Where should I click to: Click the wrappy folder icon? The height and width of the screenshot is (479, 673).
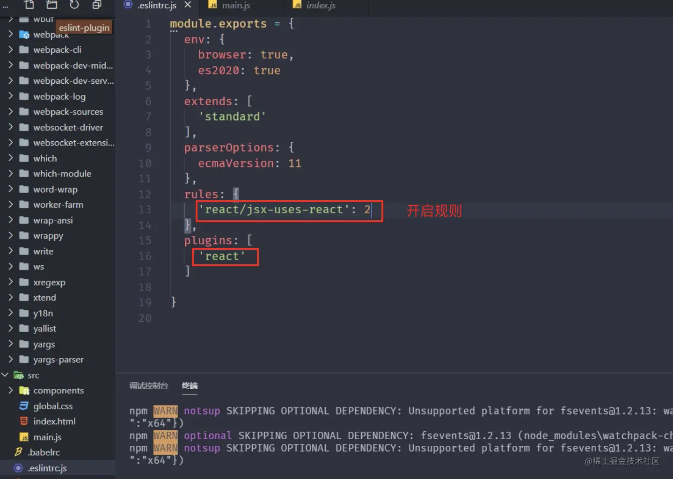[24, 235]
